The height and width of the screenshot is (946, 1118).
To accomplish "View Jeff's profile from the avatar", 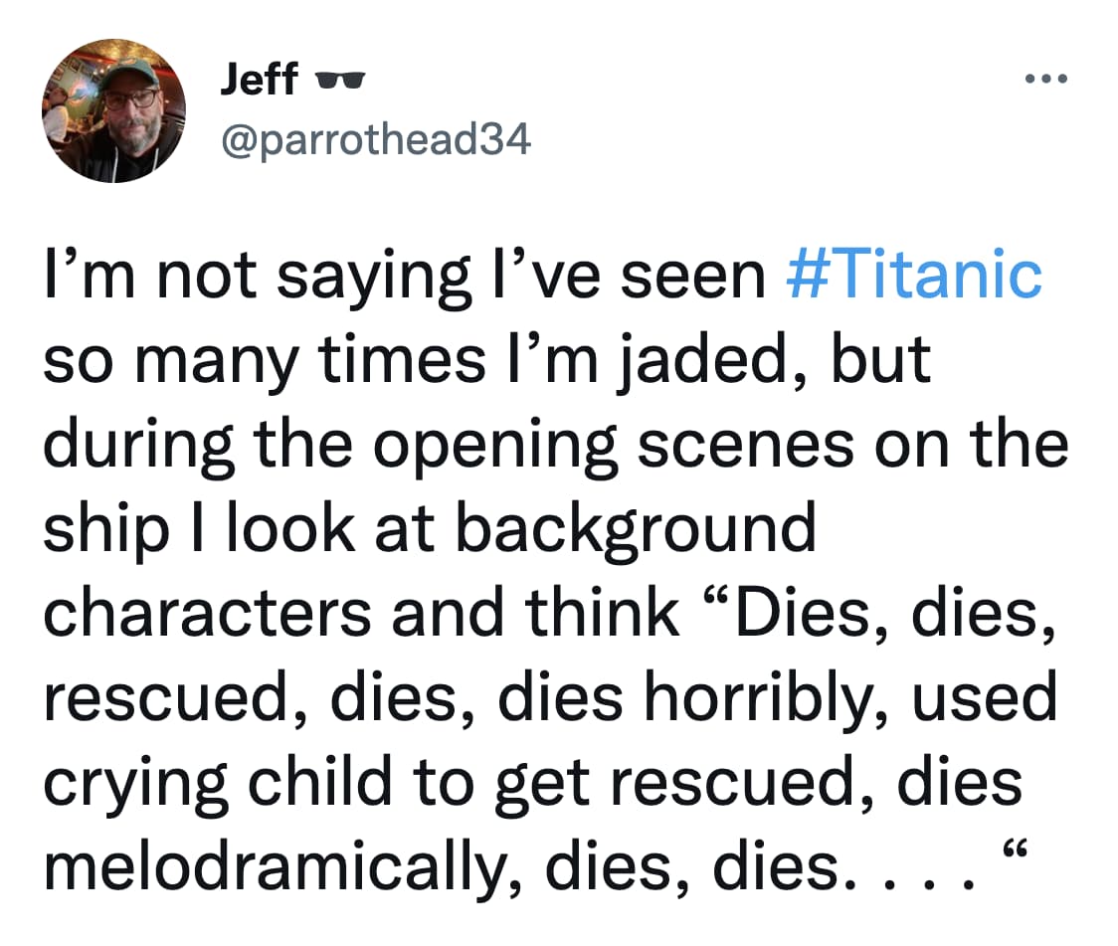I will pyautogui.click(x=114, y=110).
